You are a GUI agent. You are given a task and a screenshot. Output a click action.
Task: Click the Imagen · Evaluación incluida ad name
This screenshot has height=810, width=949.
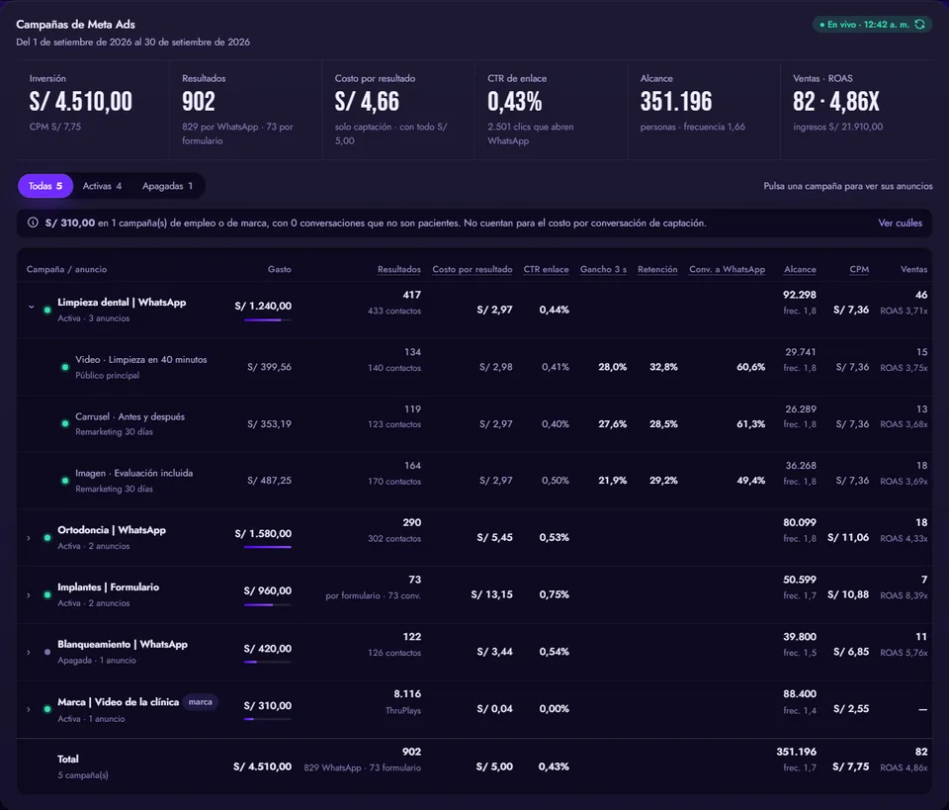point(133,474)
